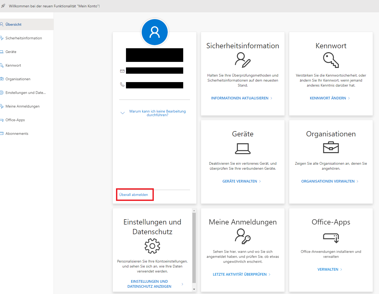Open Abonnements in the sidebar
The height and width of the screenshot is (294, 379).
pos(27,133)
